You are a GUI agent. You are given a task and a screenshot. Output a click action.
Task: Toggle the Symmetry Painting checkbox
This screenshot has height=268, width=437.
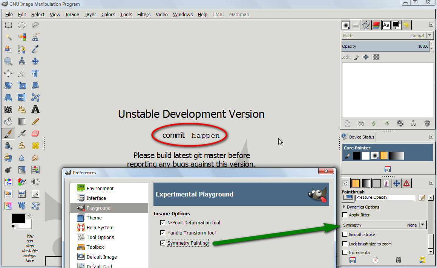(x=163, y=243)
